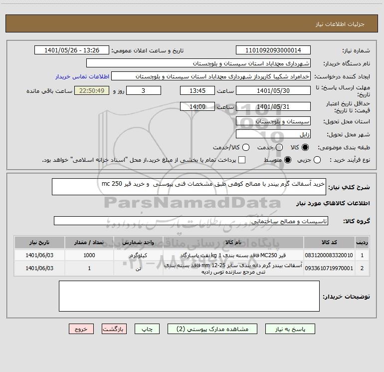Open the اطلاعات تماس خریدار link
The width and height of the screenshot is (384, 372).
point(82,76)
